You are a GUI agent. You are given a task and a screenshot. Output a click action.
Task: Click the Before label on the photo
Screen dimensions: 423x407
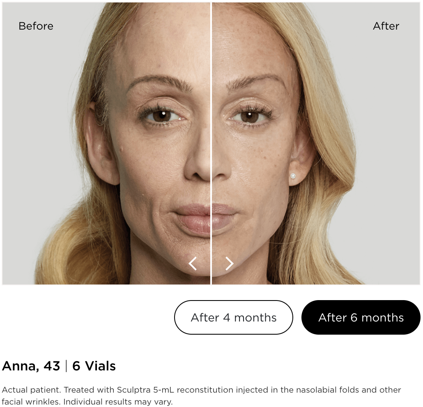36,26
